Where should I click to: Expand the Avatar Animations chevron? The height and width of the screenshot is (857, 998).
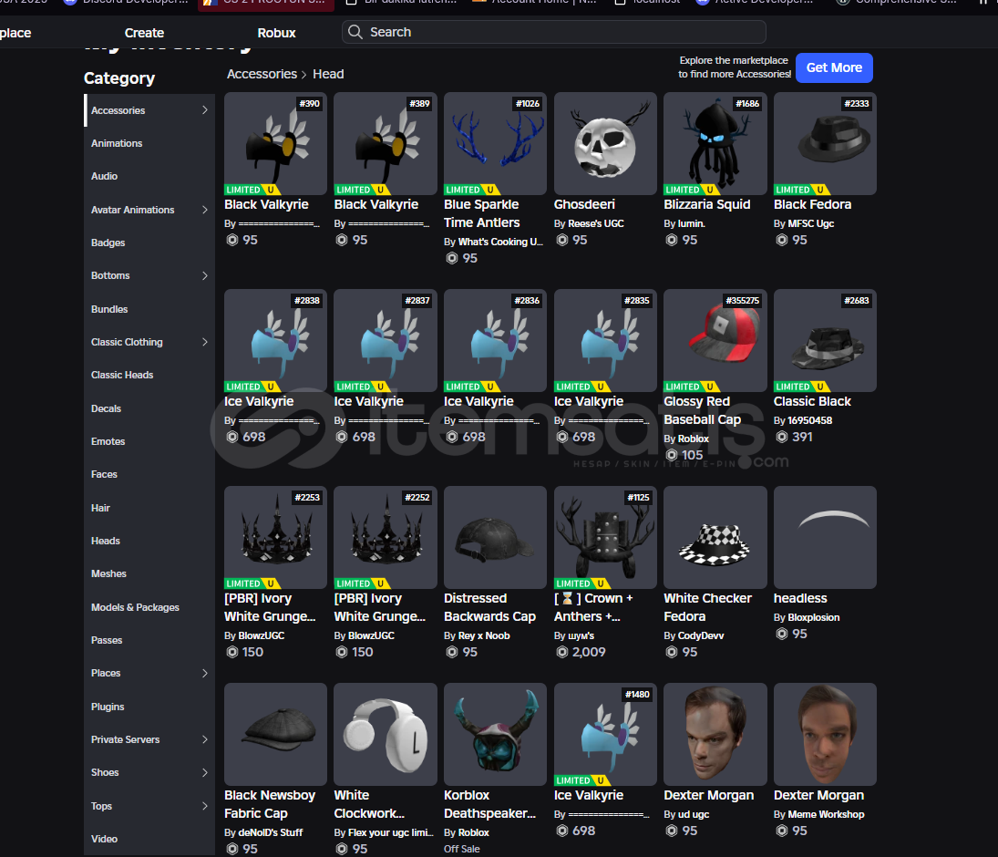(204, 210)
